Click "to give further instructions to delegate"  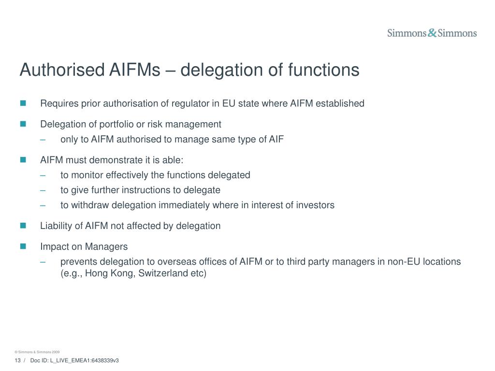(140, 190)
